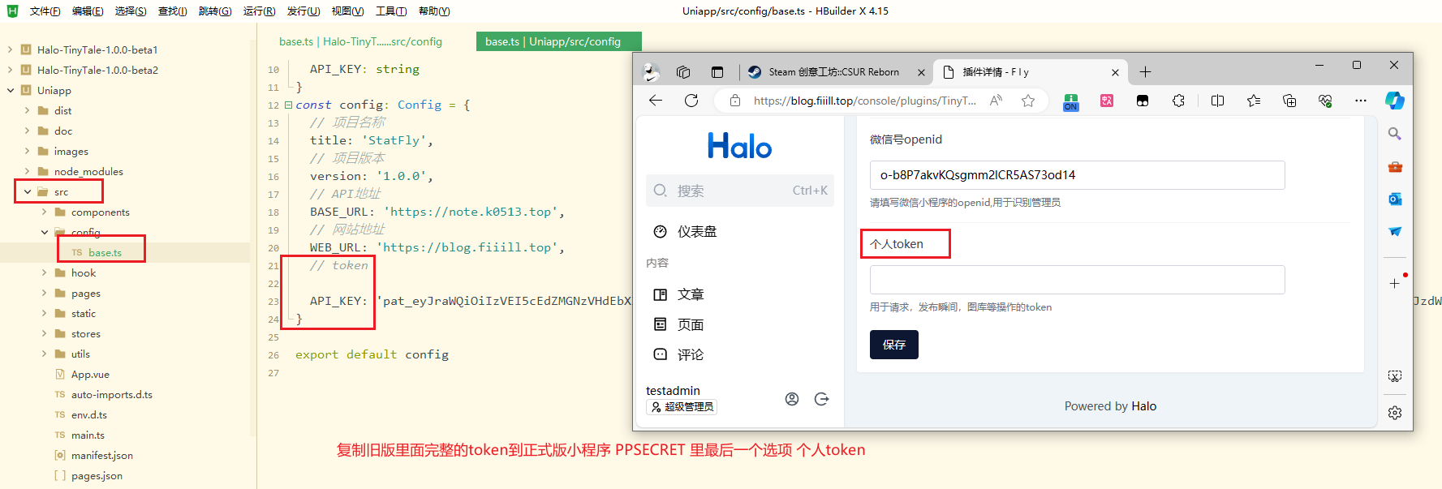The image size is (1442, 489).
Task: Open manifest.json in the project tree
Action: pyautogui.click(x=101, y=455)
